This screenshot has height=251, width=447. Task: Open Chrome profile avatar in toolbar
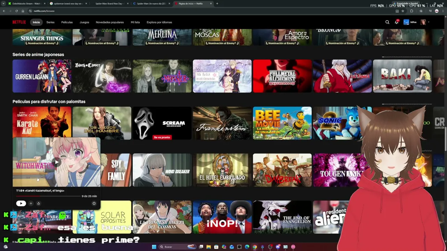click(437, 11)
